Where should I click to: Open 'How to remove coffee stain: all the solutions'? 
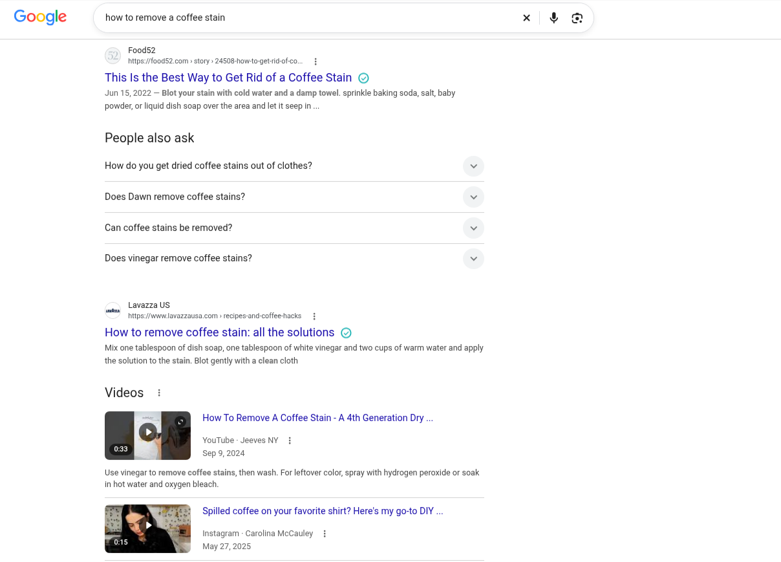click(x=220, y=332)
